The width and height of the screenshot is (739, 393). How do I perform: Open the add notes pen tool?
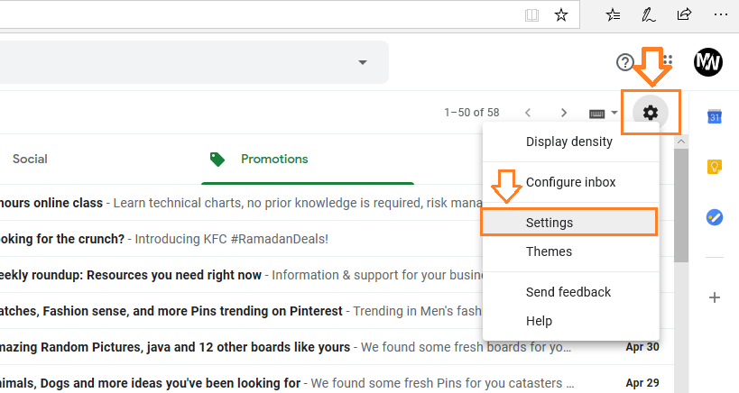(x=648, y=15)
